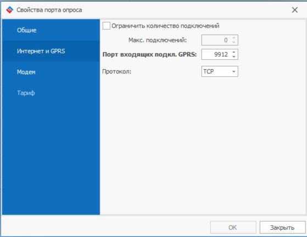Screen dimensions: 307x237
Task: Enable Ограничить количество подключений checkbox
Action: (107, 26)
